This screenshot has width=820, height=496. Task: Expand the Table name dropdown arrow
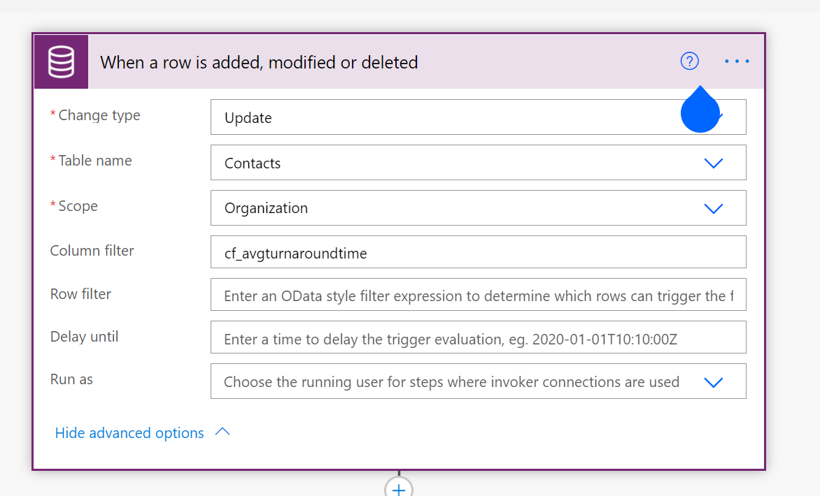click(x=713, y=163)
